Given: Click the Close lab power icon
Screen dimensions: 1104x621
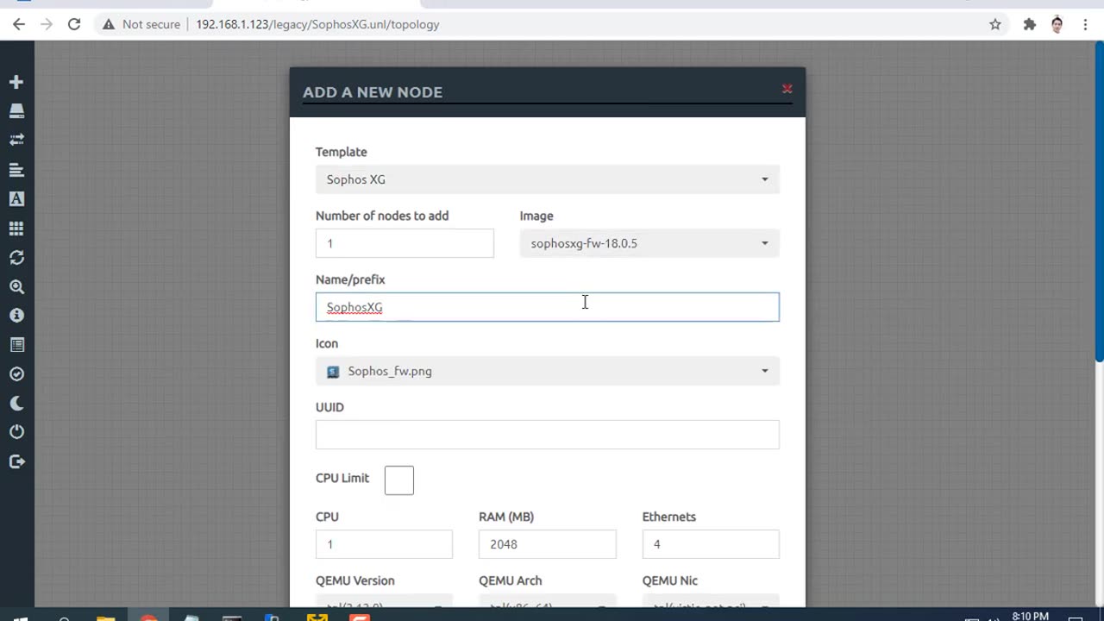Looking at the screenshot, I should pos(16,432).
